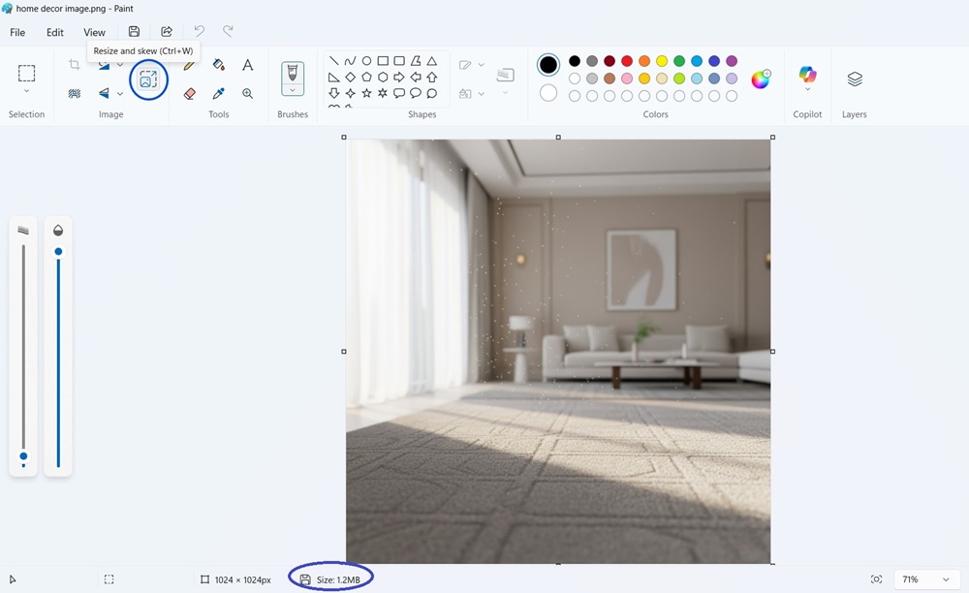Image resolution: width=969 pixels, height=593 pixels.
Task: Select the Text tool
Action: click(247, 65)
